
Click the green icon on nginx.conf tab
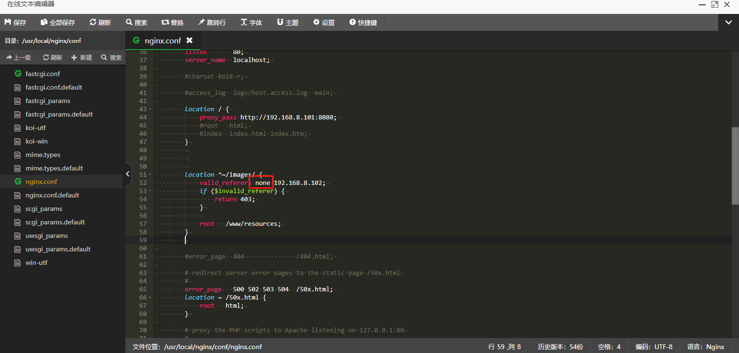coord(137,40)
